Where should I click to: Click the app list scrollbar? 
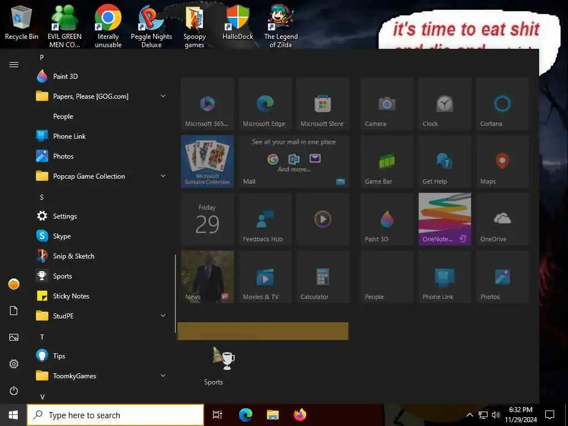click(175, 293)
